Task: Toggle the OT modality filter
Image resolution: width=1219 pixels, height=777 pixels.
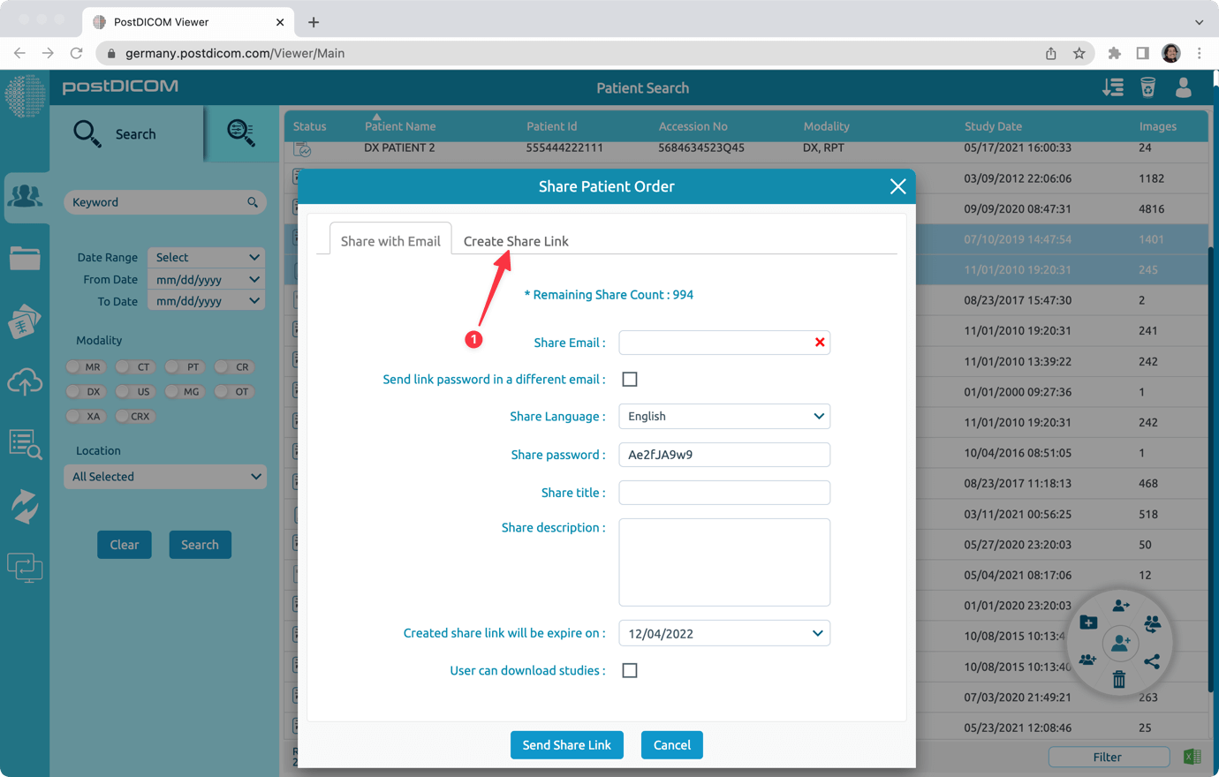Action: click(x=233, y=391)
